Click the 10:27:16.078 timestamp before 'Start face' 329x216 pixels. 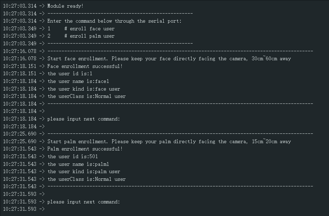[x=20, y=59]
